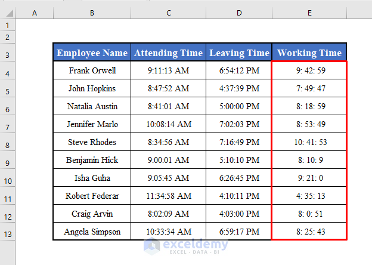Select the Isha Guha cell
Image resolution: width=372 pixels, height=265 pixels.
click(92, 178)
